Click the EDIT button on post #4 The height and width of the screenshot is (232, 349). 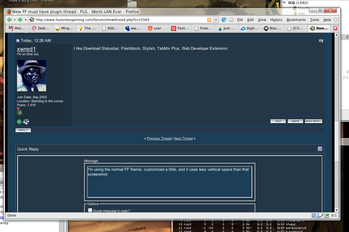click(278, 121)
